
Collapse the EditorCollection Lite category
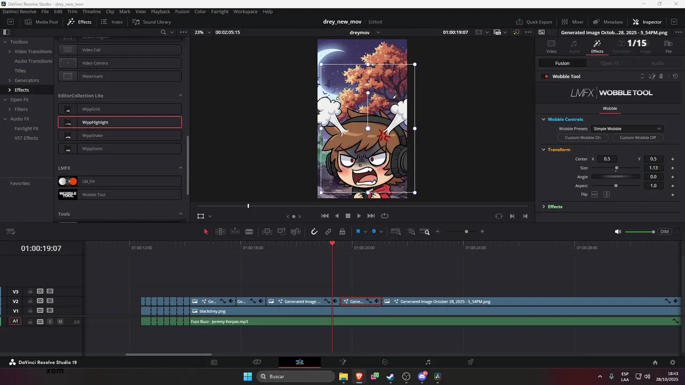(180, 95)
